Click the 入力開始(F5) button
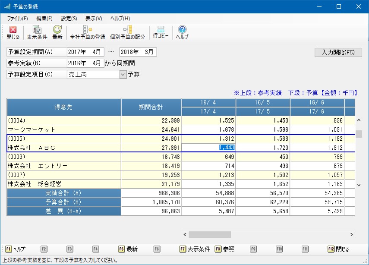369x265 pixels. [338, 52]
